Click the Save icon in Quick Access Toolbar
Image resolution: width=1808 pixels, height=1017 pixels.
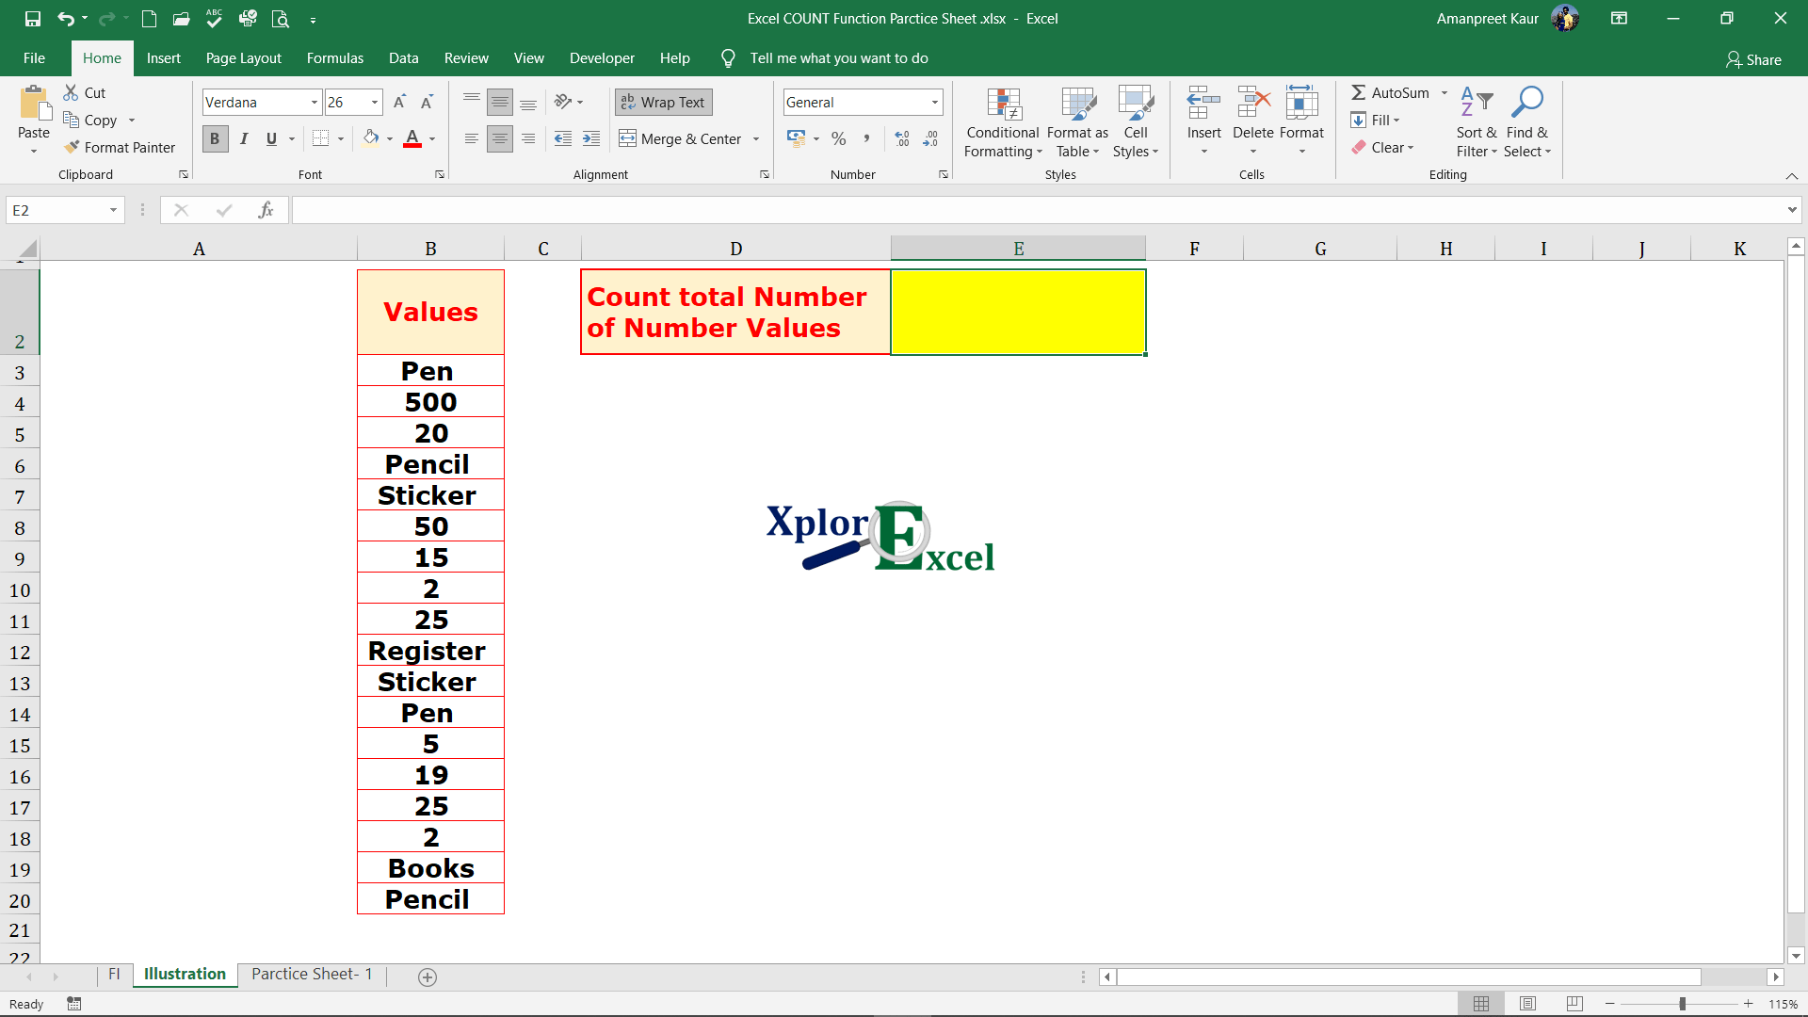pos(33,19)
